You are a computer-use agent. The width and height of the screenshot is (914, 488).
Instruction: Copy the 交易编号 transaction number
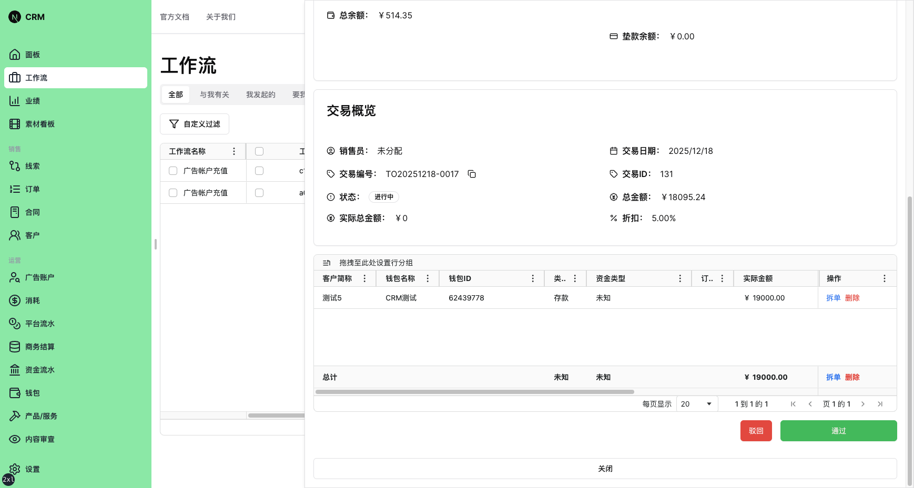(472, 174)
